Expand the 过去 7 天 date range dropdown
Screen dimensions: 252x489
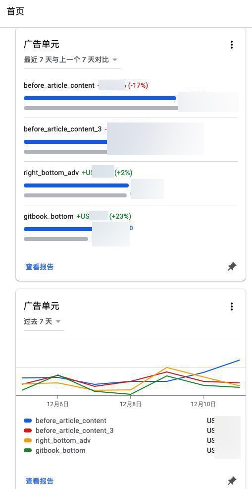[x=44, y=321]
